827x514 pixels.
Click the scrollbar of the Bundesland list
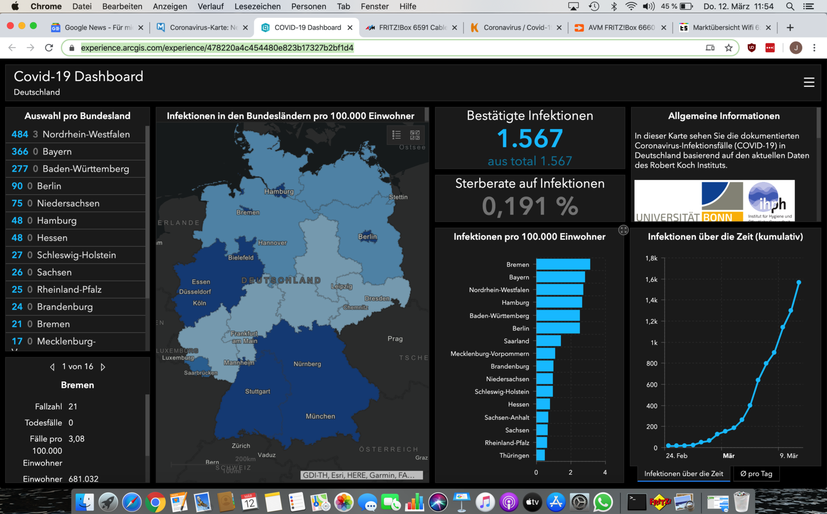(x=148, y=212)
